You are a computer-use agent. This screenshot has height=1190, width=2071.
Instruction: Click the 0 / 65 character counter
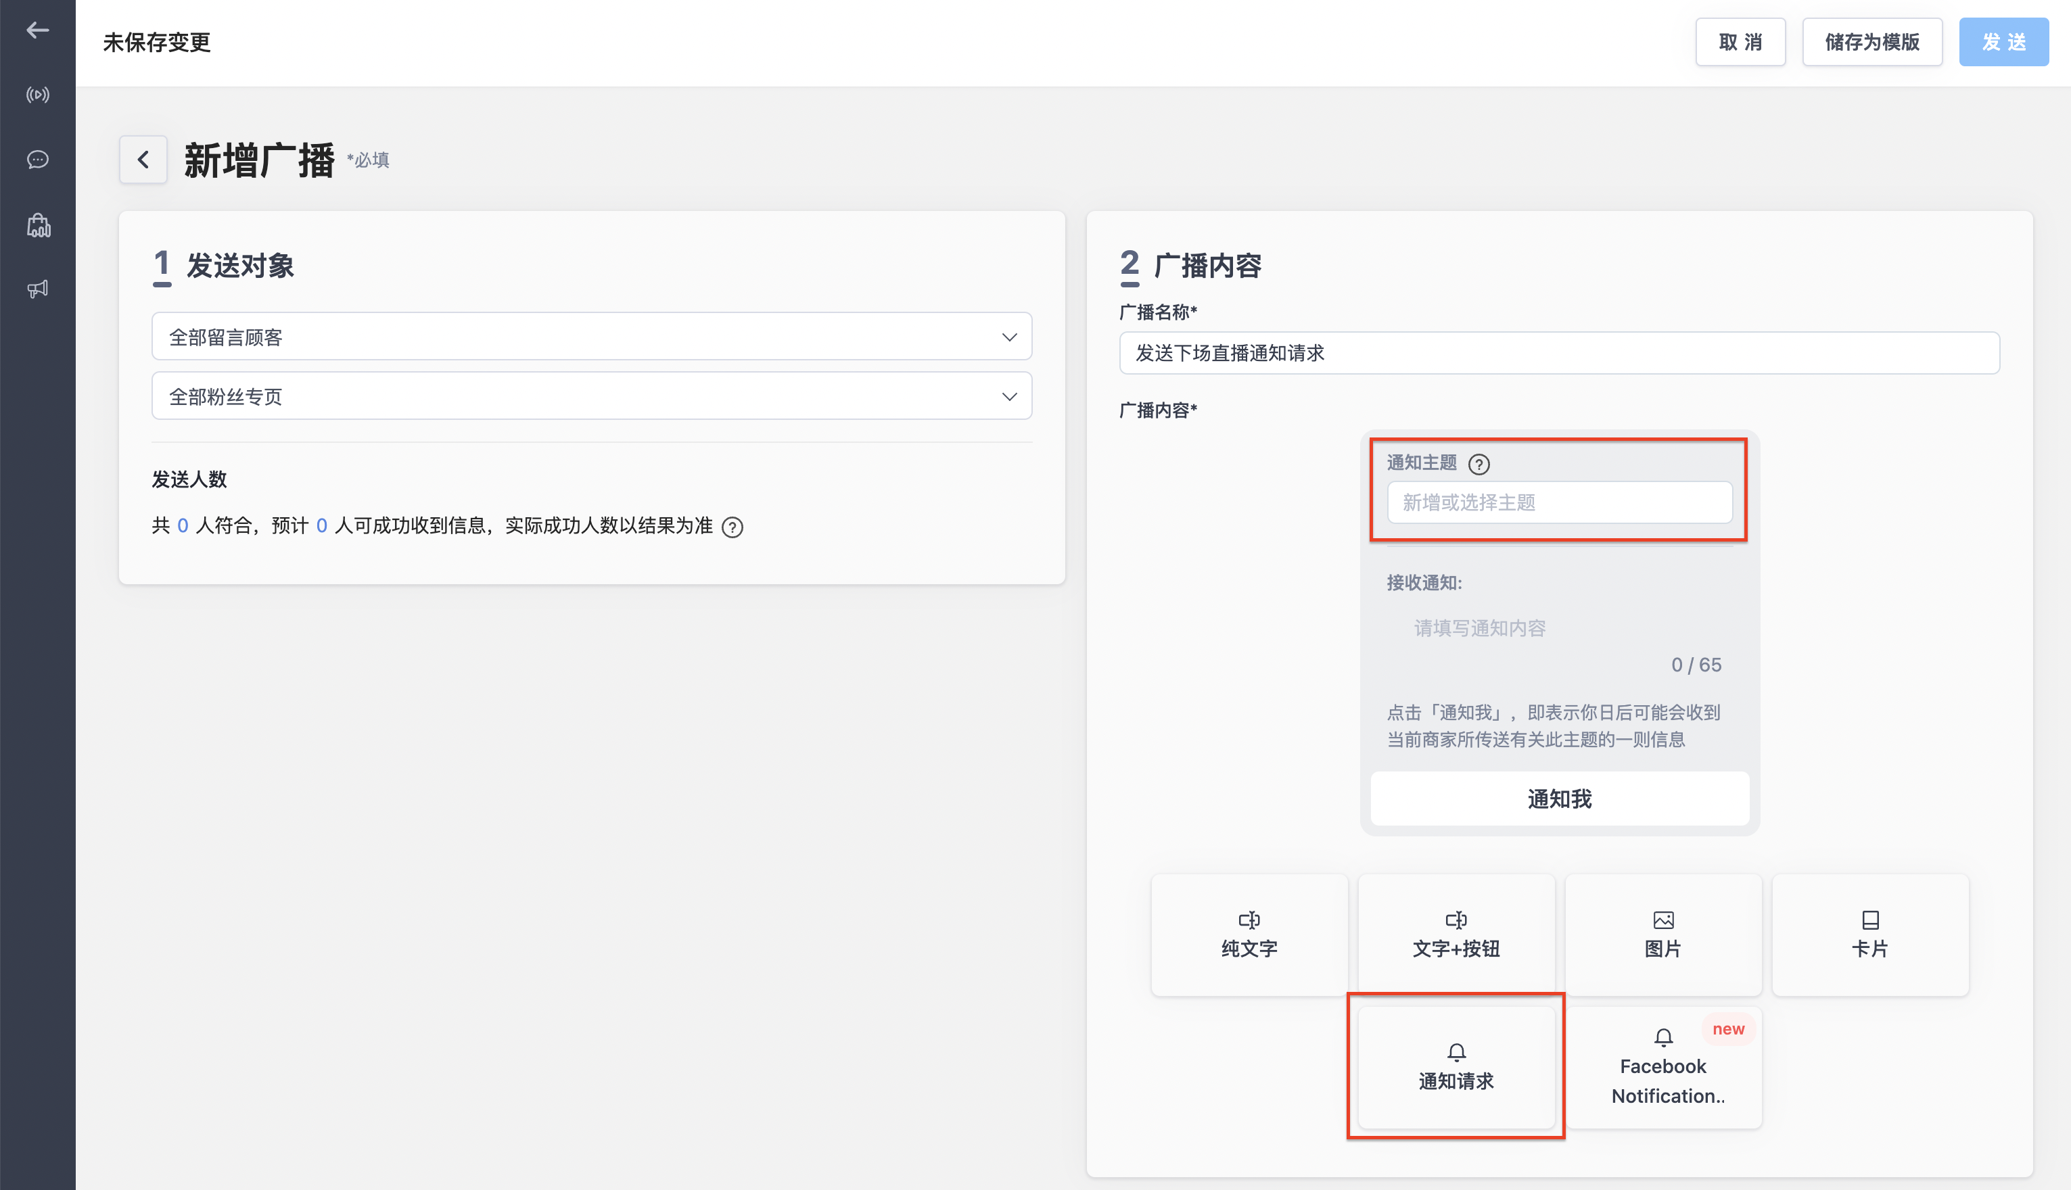[x=1696, y=665]
